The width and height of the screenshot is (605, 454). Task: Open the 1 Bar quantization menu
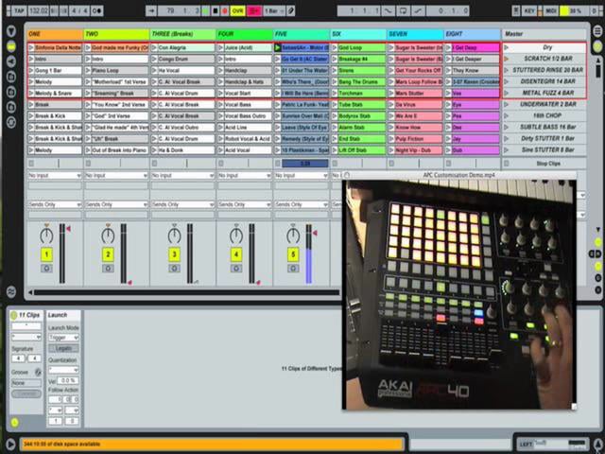pyautogui.click(x=274, y=10)
